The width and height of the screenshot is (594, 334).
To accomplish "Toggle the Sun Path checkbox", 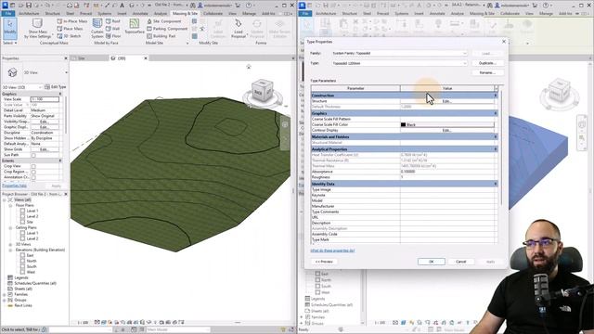I will pyautogui.click(x=33, y=155).
